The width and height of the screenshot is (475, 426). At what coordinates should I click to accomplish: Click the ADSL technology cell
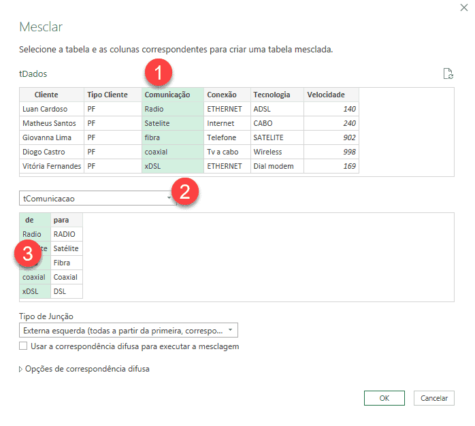277,109
